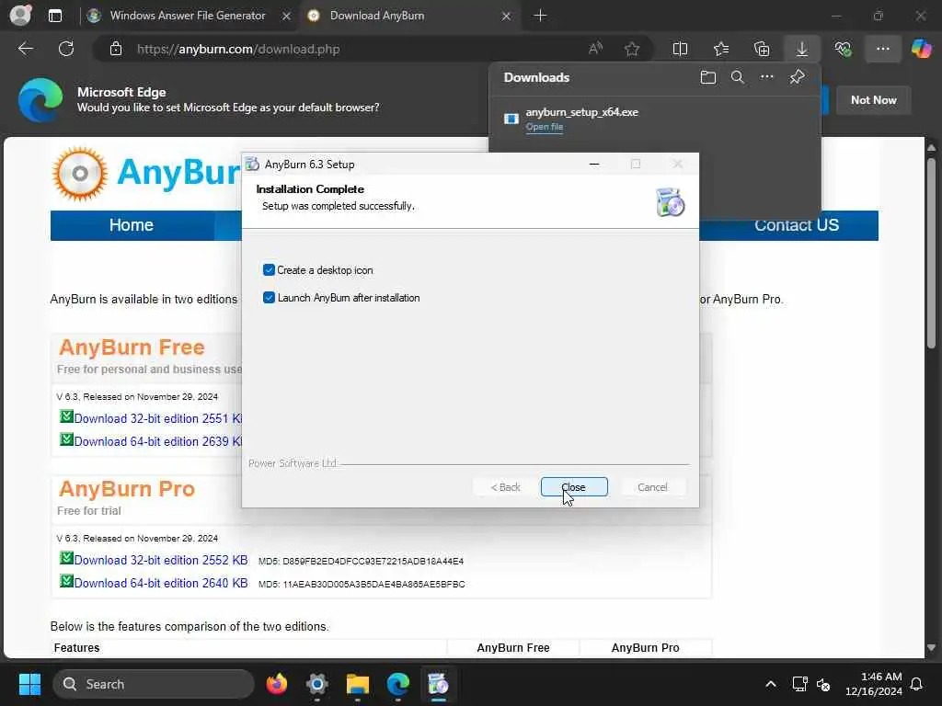Open Edge Settings and more menu
The image size is (942, 706).
click(x=882, y=50)
